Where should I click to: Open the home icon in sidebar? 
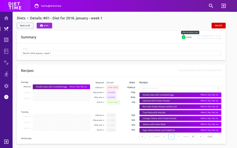click(x=6, y=18)
